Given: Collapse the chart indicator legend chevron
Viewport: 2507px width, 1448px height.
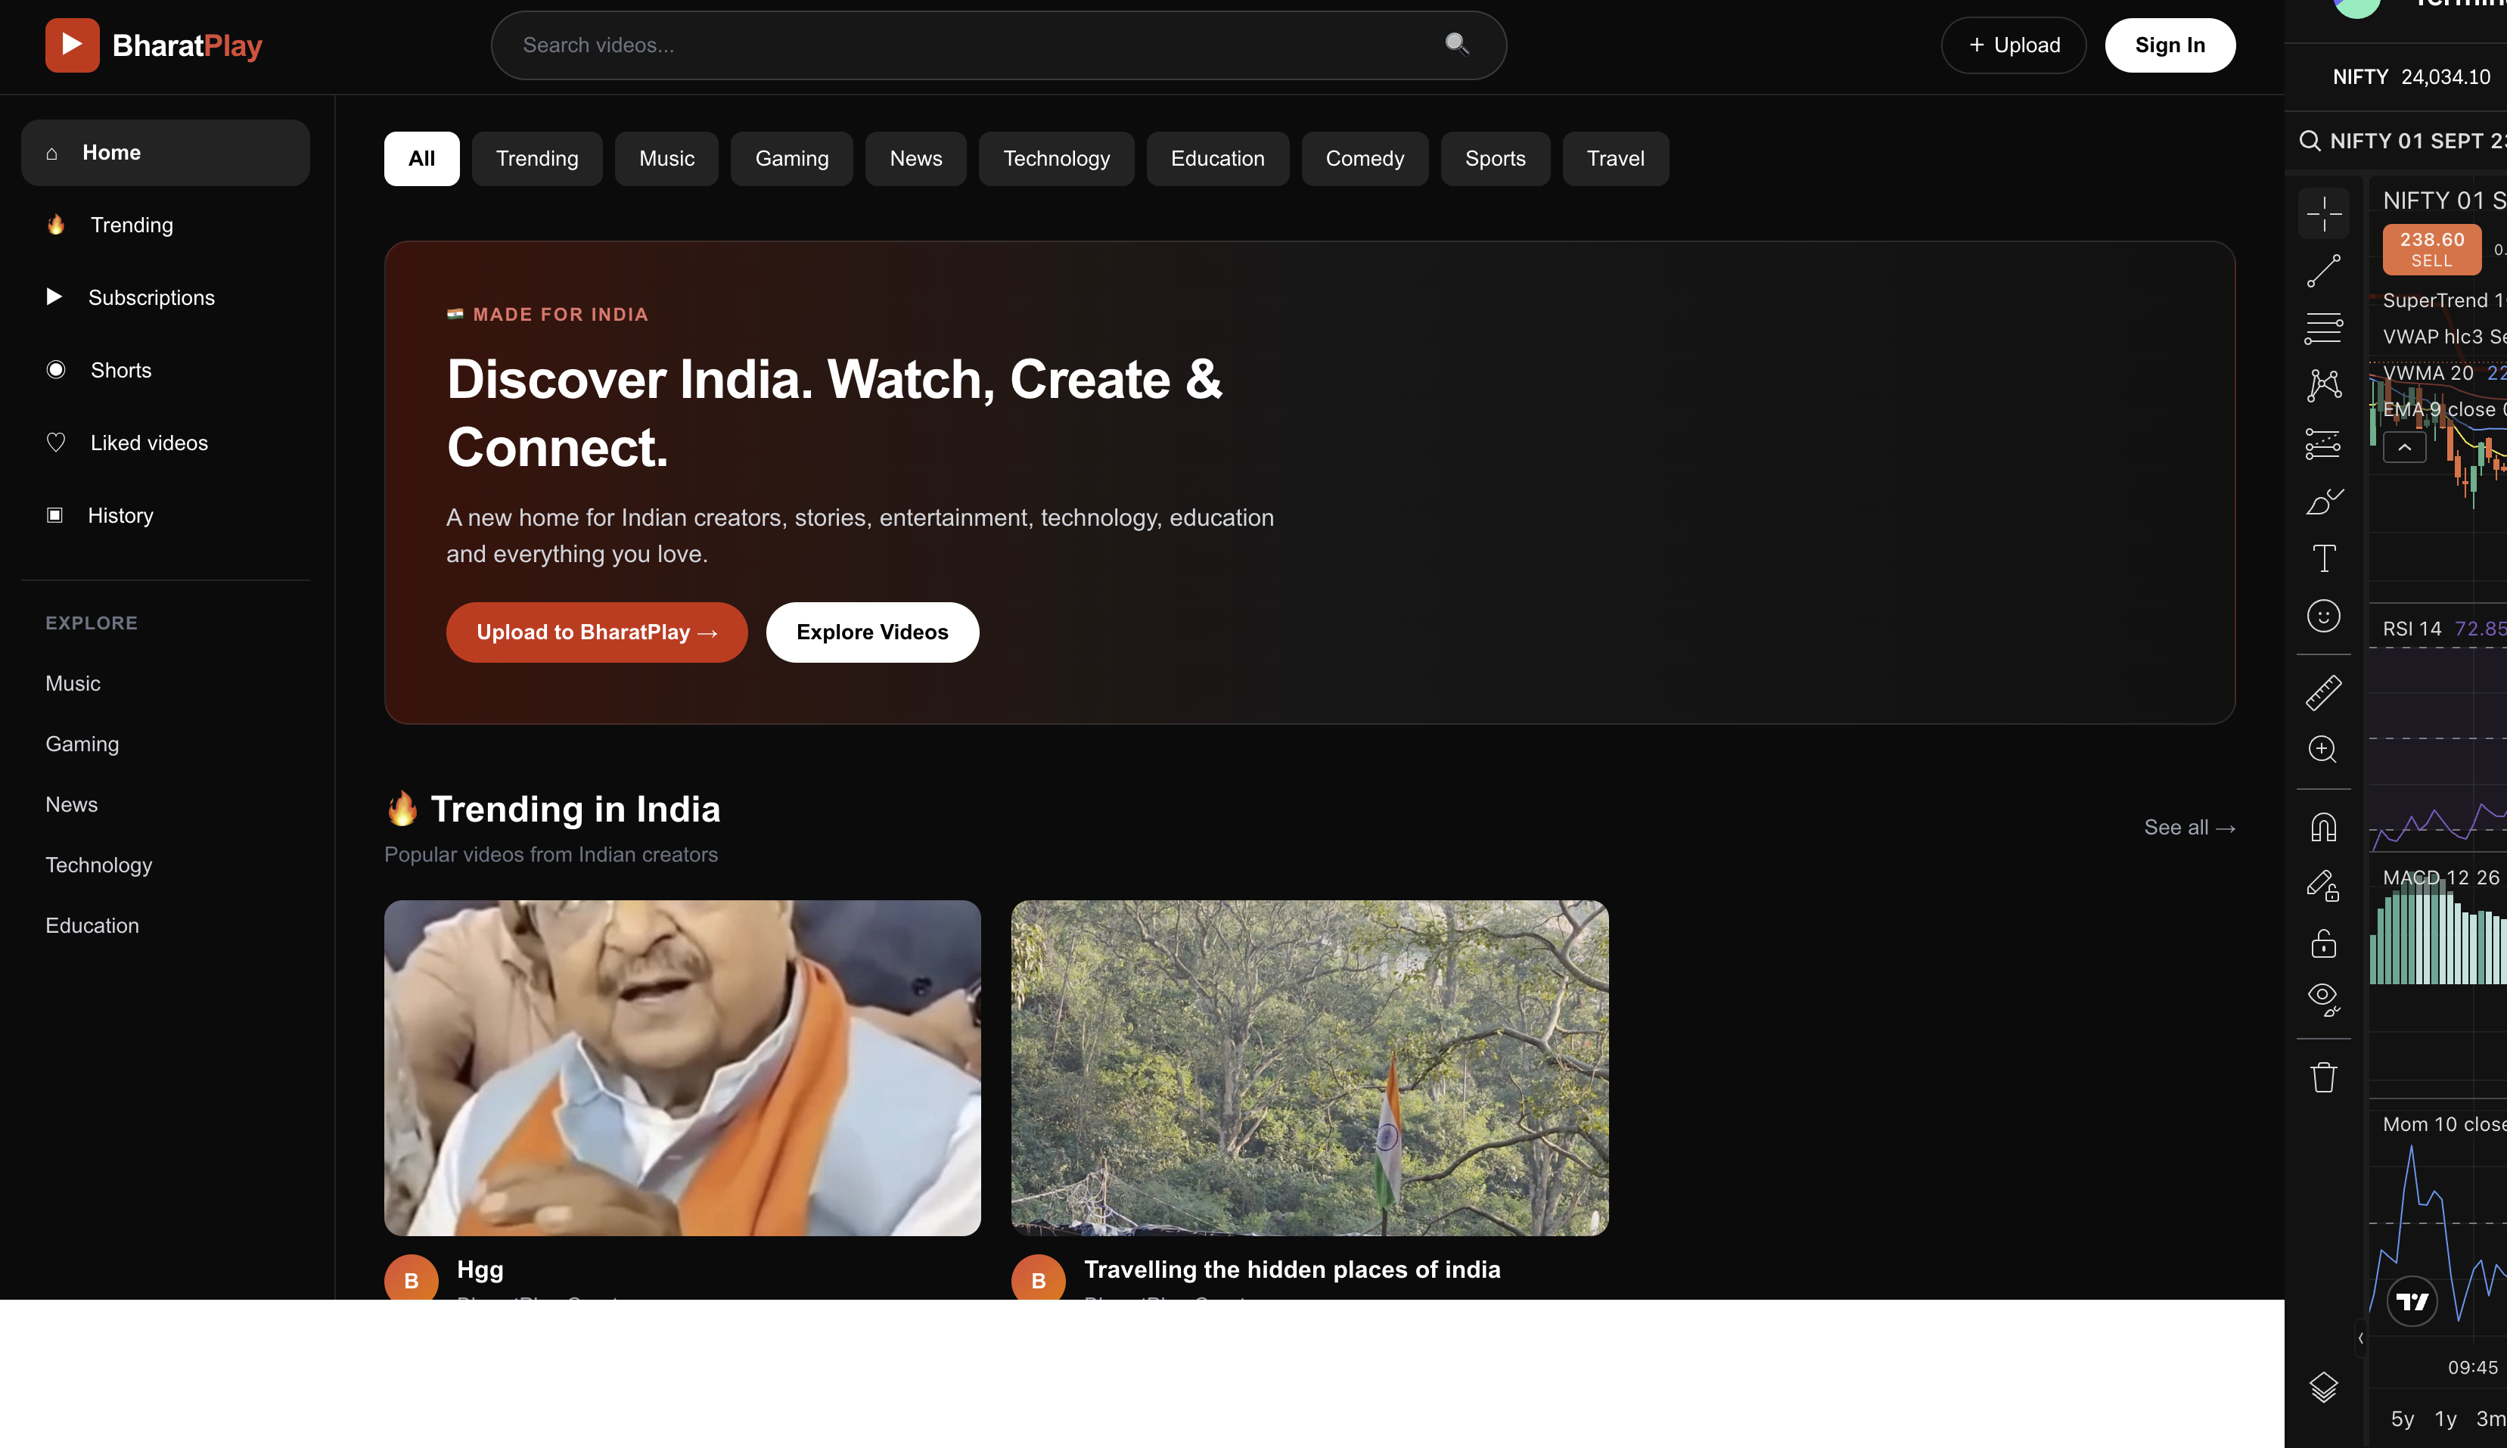Looking at the screenshot, I should [x=2405, y=448].
